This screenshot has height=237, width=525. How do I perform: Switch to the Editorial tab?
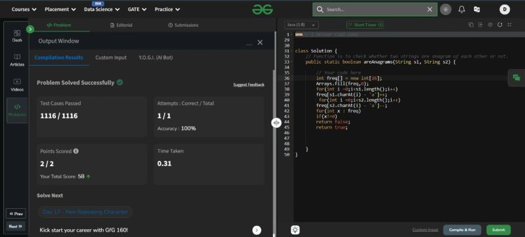click(121, 25)
